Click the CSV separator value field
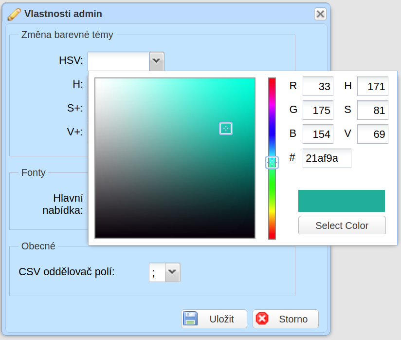This screenshot has width=401, height=340. (x=157, y=272)
